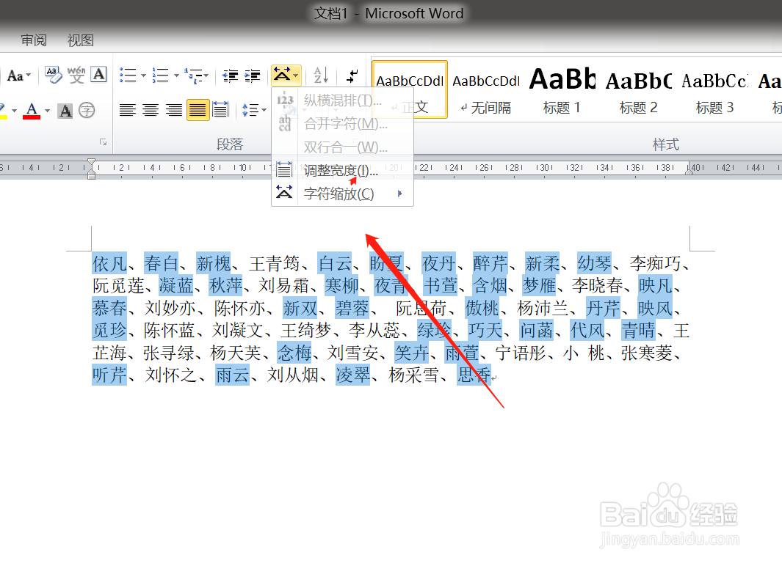The image size is (782, 566).
Task: Open the Phonetic Guide (wén) tool
Action: pos(76,76)
